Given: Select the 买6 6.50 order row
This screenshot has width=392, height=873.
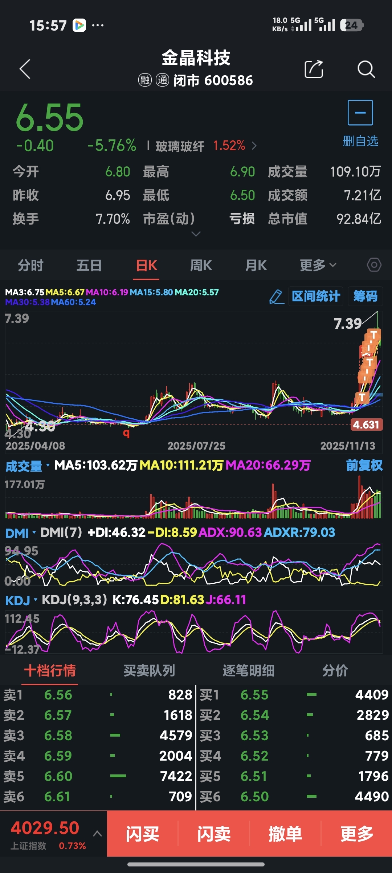Looking at the screenshot, I should tap(294, 797).
